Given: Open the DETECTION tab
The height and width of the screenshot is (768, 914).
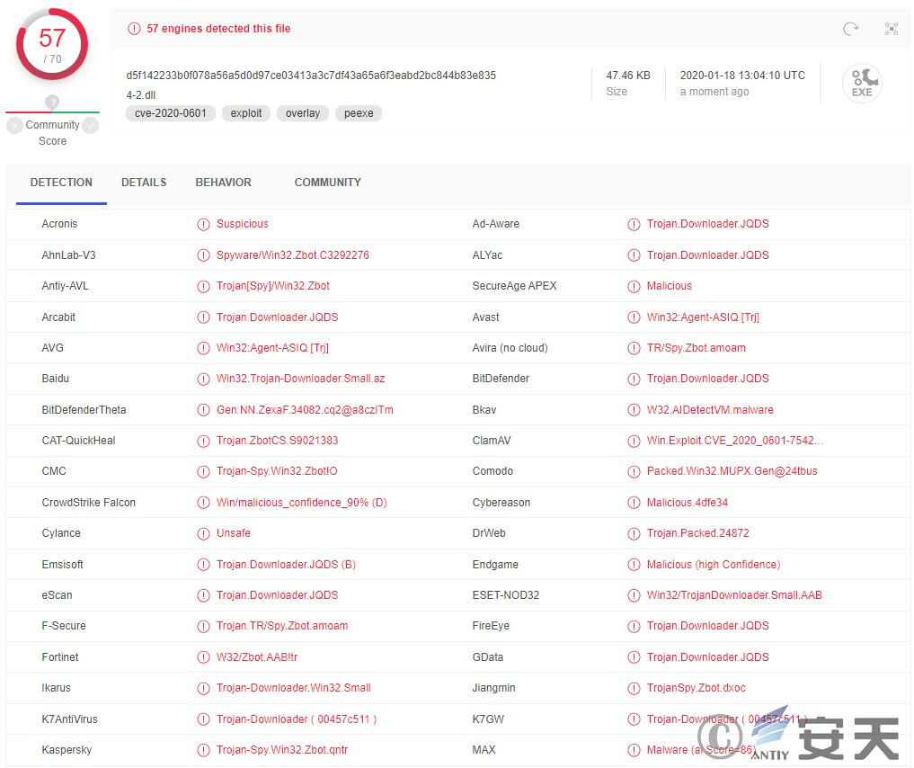Looking at the screenshot, I should tap(61, 183).
